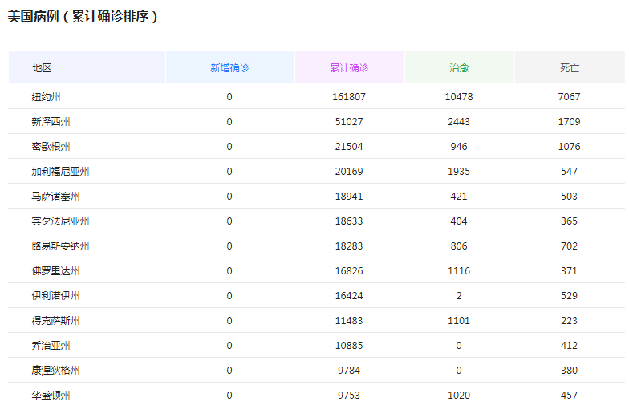
Task: Click the 死亡 column header
Action: 570,67
